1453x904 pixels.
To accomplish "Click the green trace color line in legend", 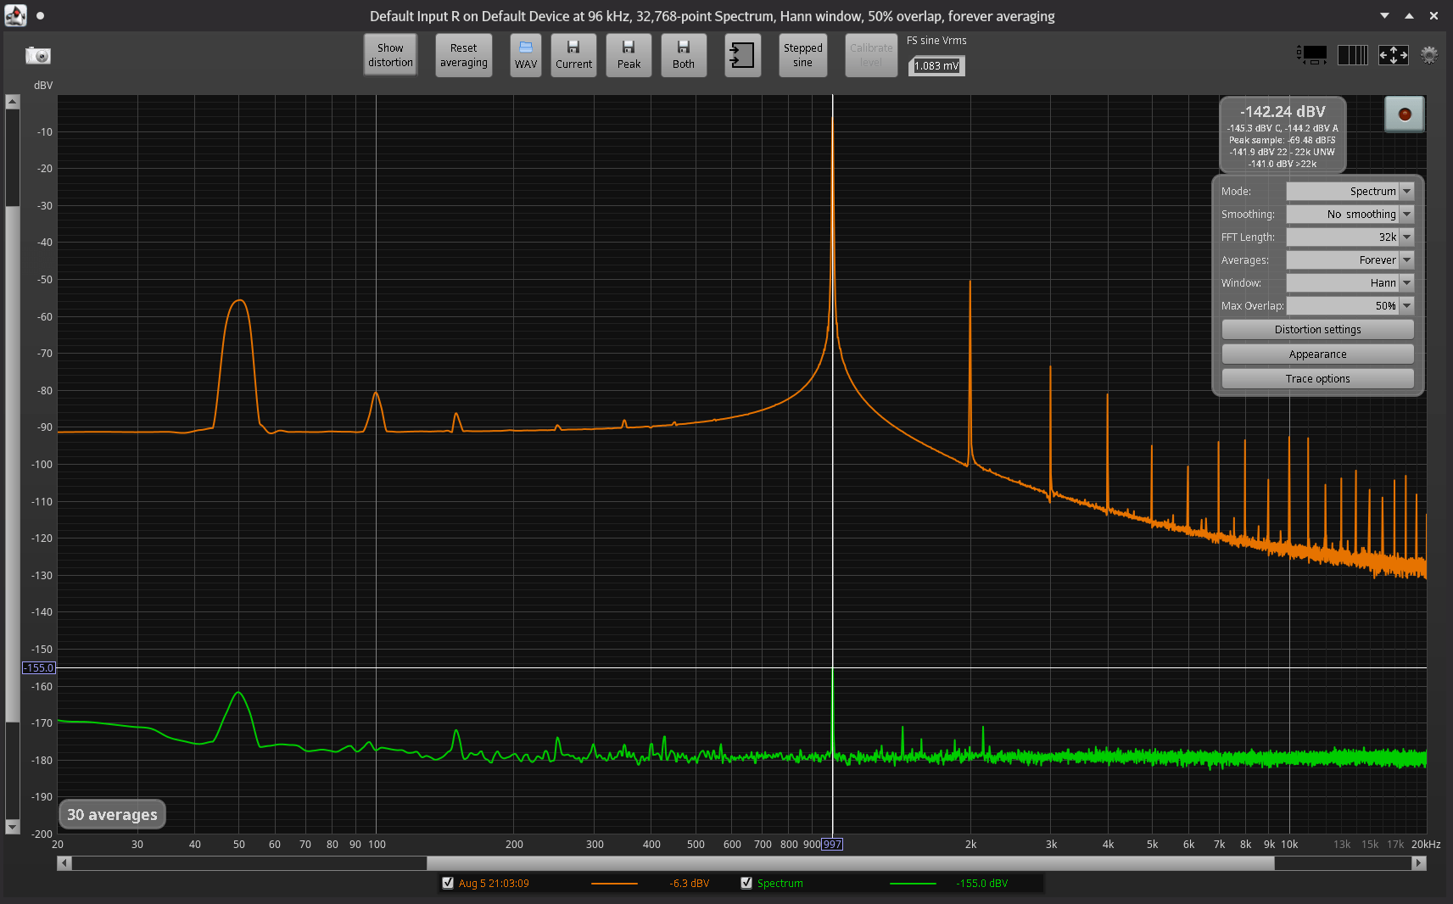I will pos(913,884).
